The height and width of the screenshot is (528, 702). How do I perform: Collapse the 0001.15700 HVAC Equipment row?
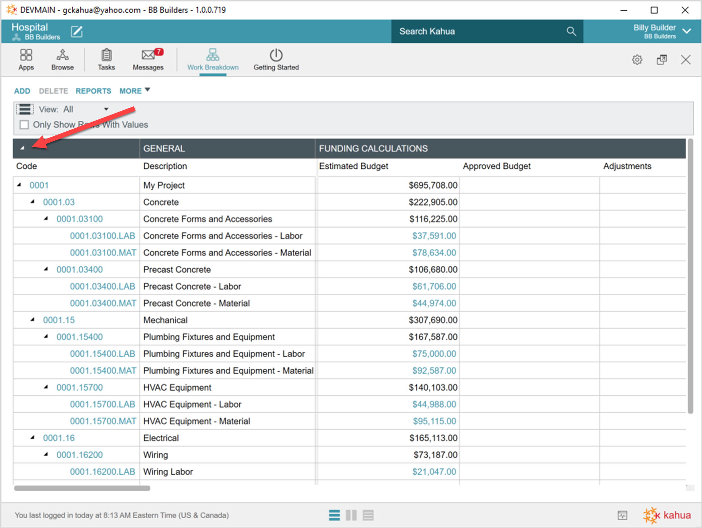point(46,387)
